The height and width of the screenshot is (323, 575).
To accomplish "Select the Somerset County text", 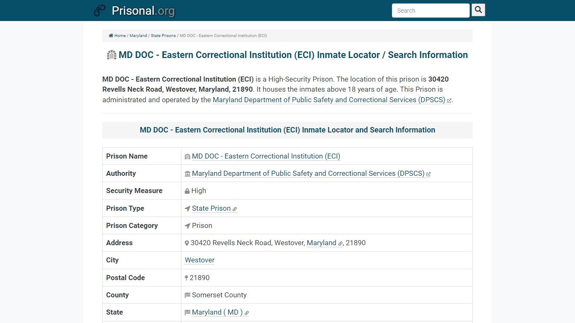I will tap(219, 295).
